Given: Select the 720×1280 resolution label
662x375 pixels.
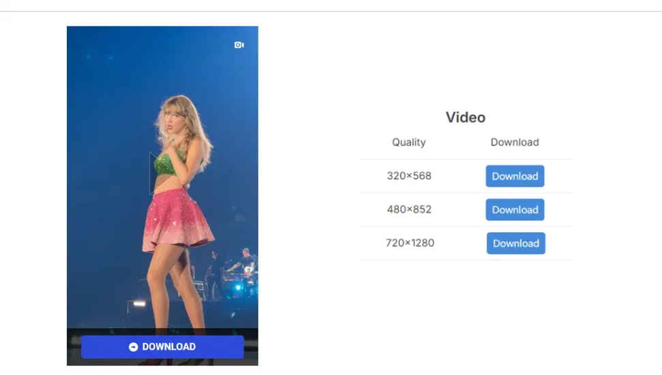Looking at the screenshot, I should [x=410, y=242].
